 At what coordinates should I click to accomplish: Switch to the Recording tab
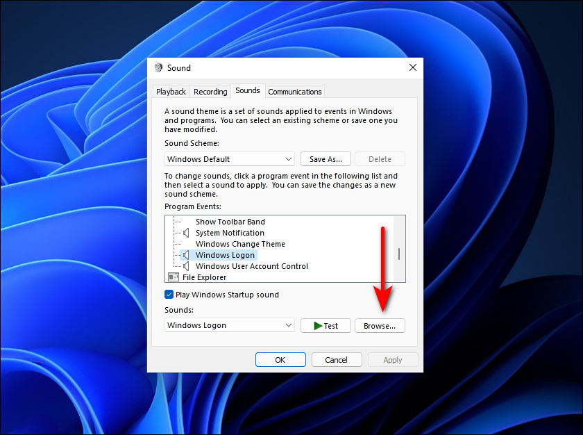click(210, 92)
